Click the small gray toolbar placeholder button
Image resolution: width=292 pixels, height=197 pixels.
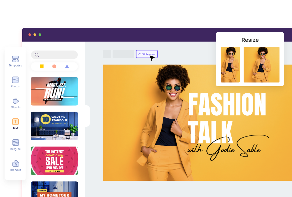[x=107, y=54]
